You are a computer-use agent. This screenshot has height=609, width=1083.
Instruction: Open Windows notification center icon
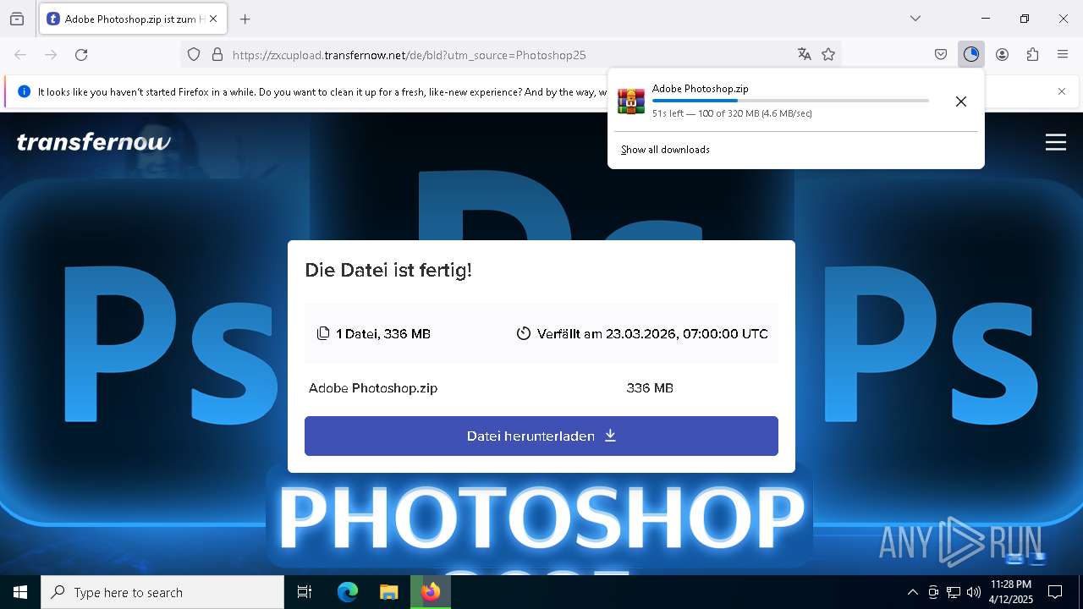(x=1055, y=592)
